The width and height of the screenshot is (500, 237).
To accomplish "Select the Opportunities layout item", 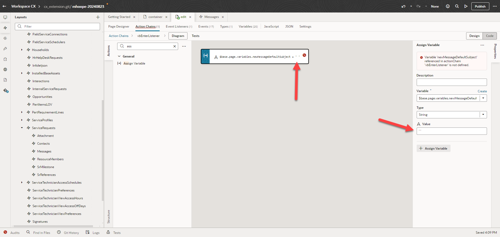I will pos(42,97).
